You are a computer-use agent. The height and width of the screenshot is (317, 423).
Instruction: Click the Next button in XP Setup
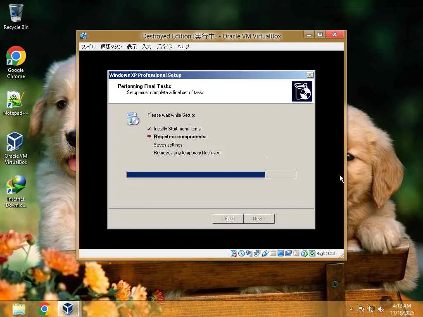[259, 219]
